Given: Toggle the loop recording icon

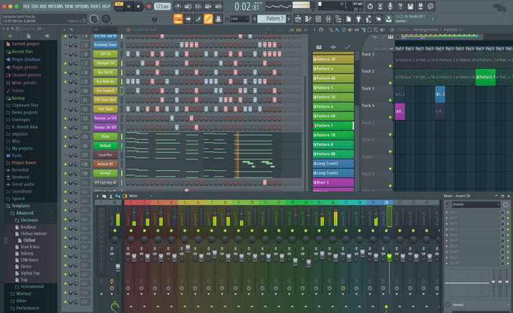Looking at the screenshot, I should pos(219,6).
